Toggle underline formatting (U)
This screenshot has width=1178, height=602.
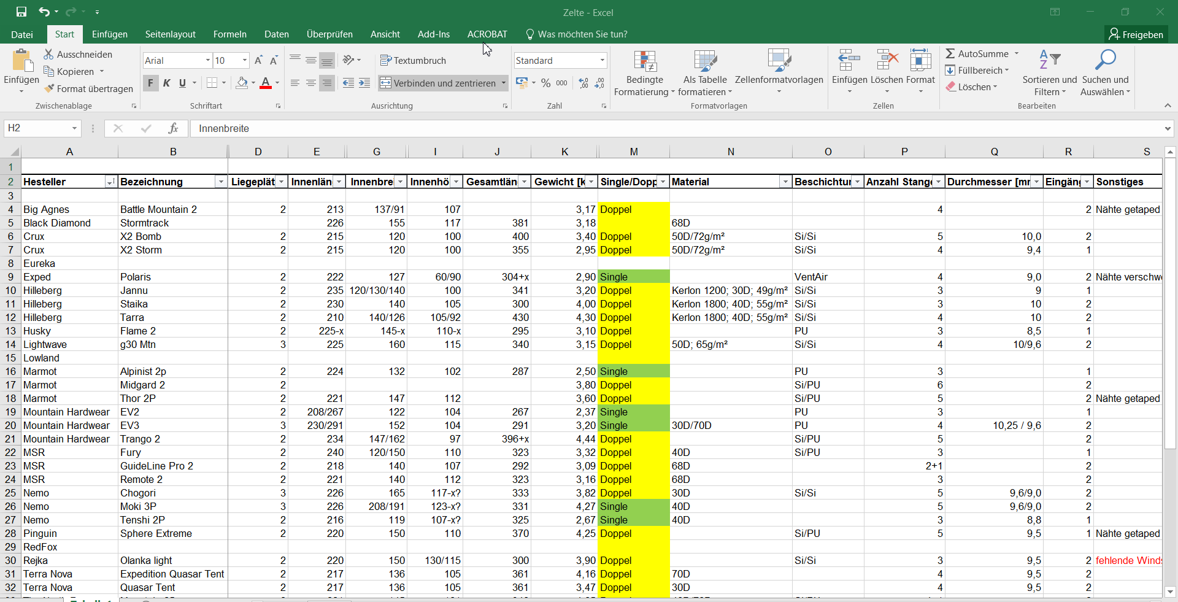coord(182,82)
